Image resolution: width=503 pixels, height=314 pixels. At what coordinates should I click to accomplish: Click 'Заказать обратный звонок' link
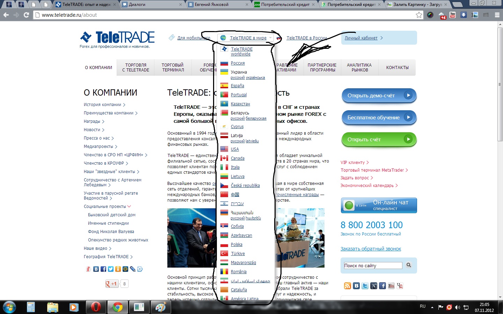(371, 249)
